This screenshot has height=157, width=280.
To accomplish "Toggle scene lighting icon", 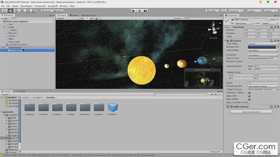I will 87,18.
